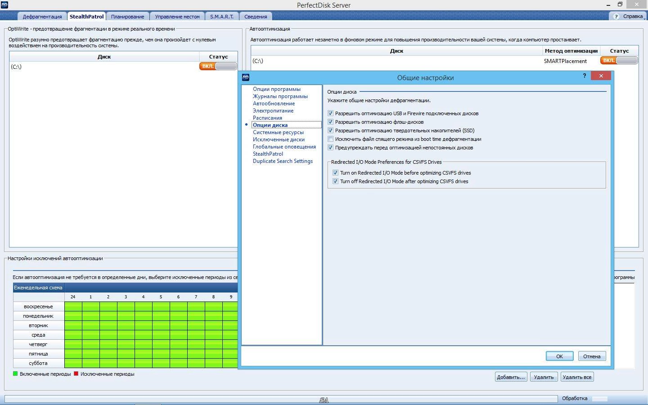Open the Дефрагментация tab
The width and height of the screenshot is (648, 405).
click(x=42, y=17)
